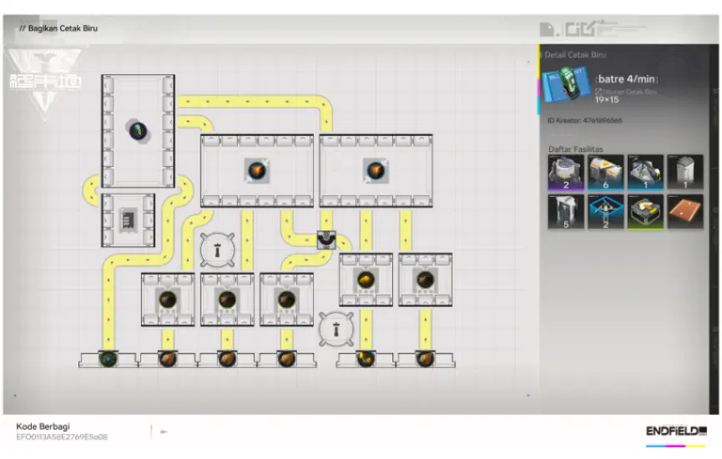Viewport: 722px width, 459px height.
Task: Click the blueprint name batre 4/min
Action: [626, 79]
